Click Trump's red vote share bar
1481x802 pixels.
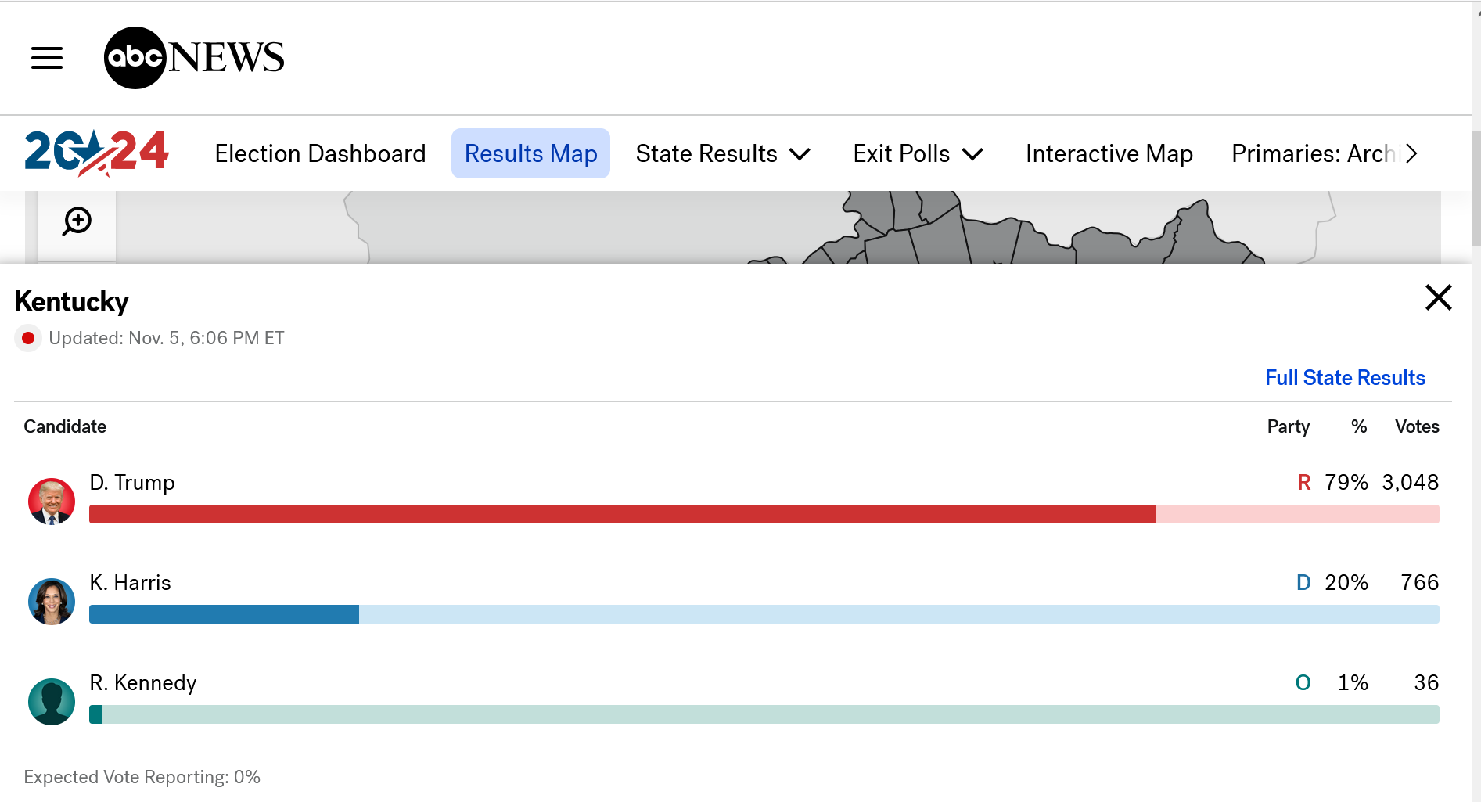click(x=622, y=514)
